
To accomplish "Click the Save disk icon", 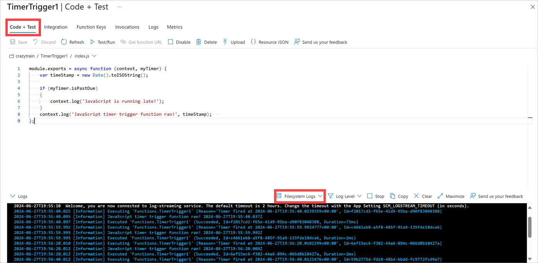I will pos(12,42).
